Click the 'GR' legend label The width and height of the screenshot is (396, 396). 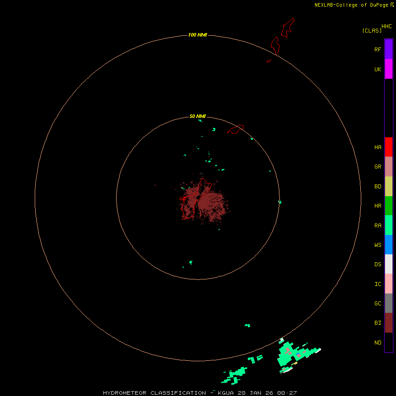(378, 167)
